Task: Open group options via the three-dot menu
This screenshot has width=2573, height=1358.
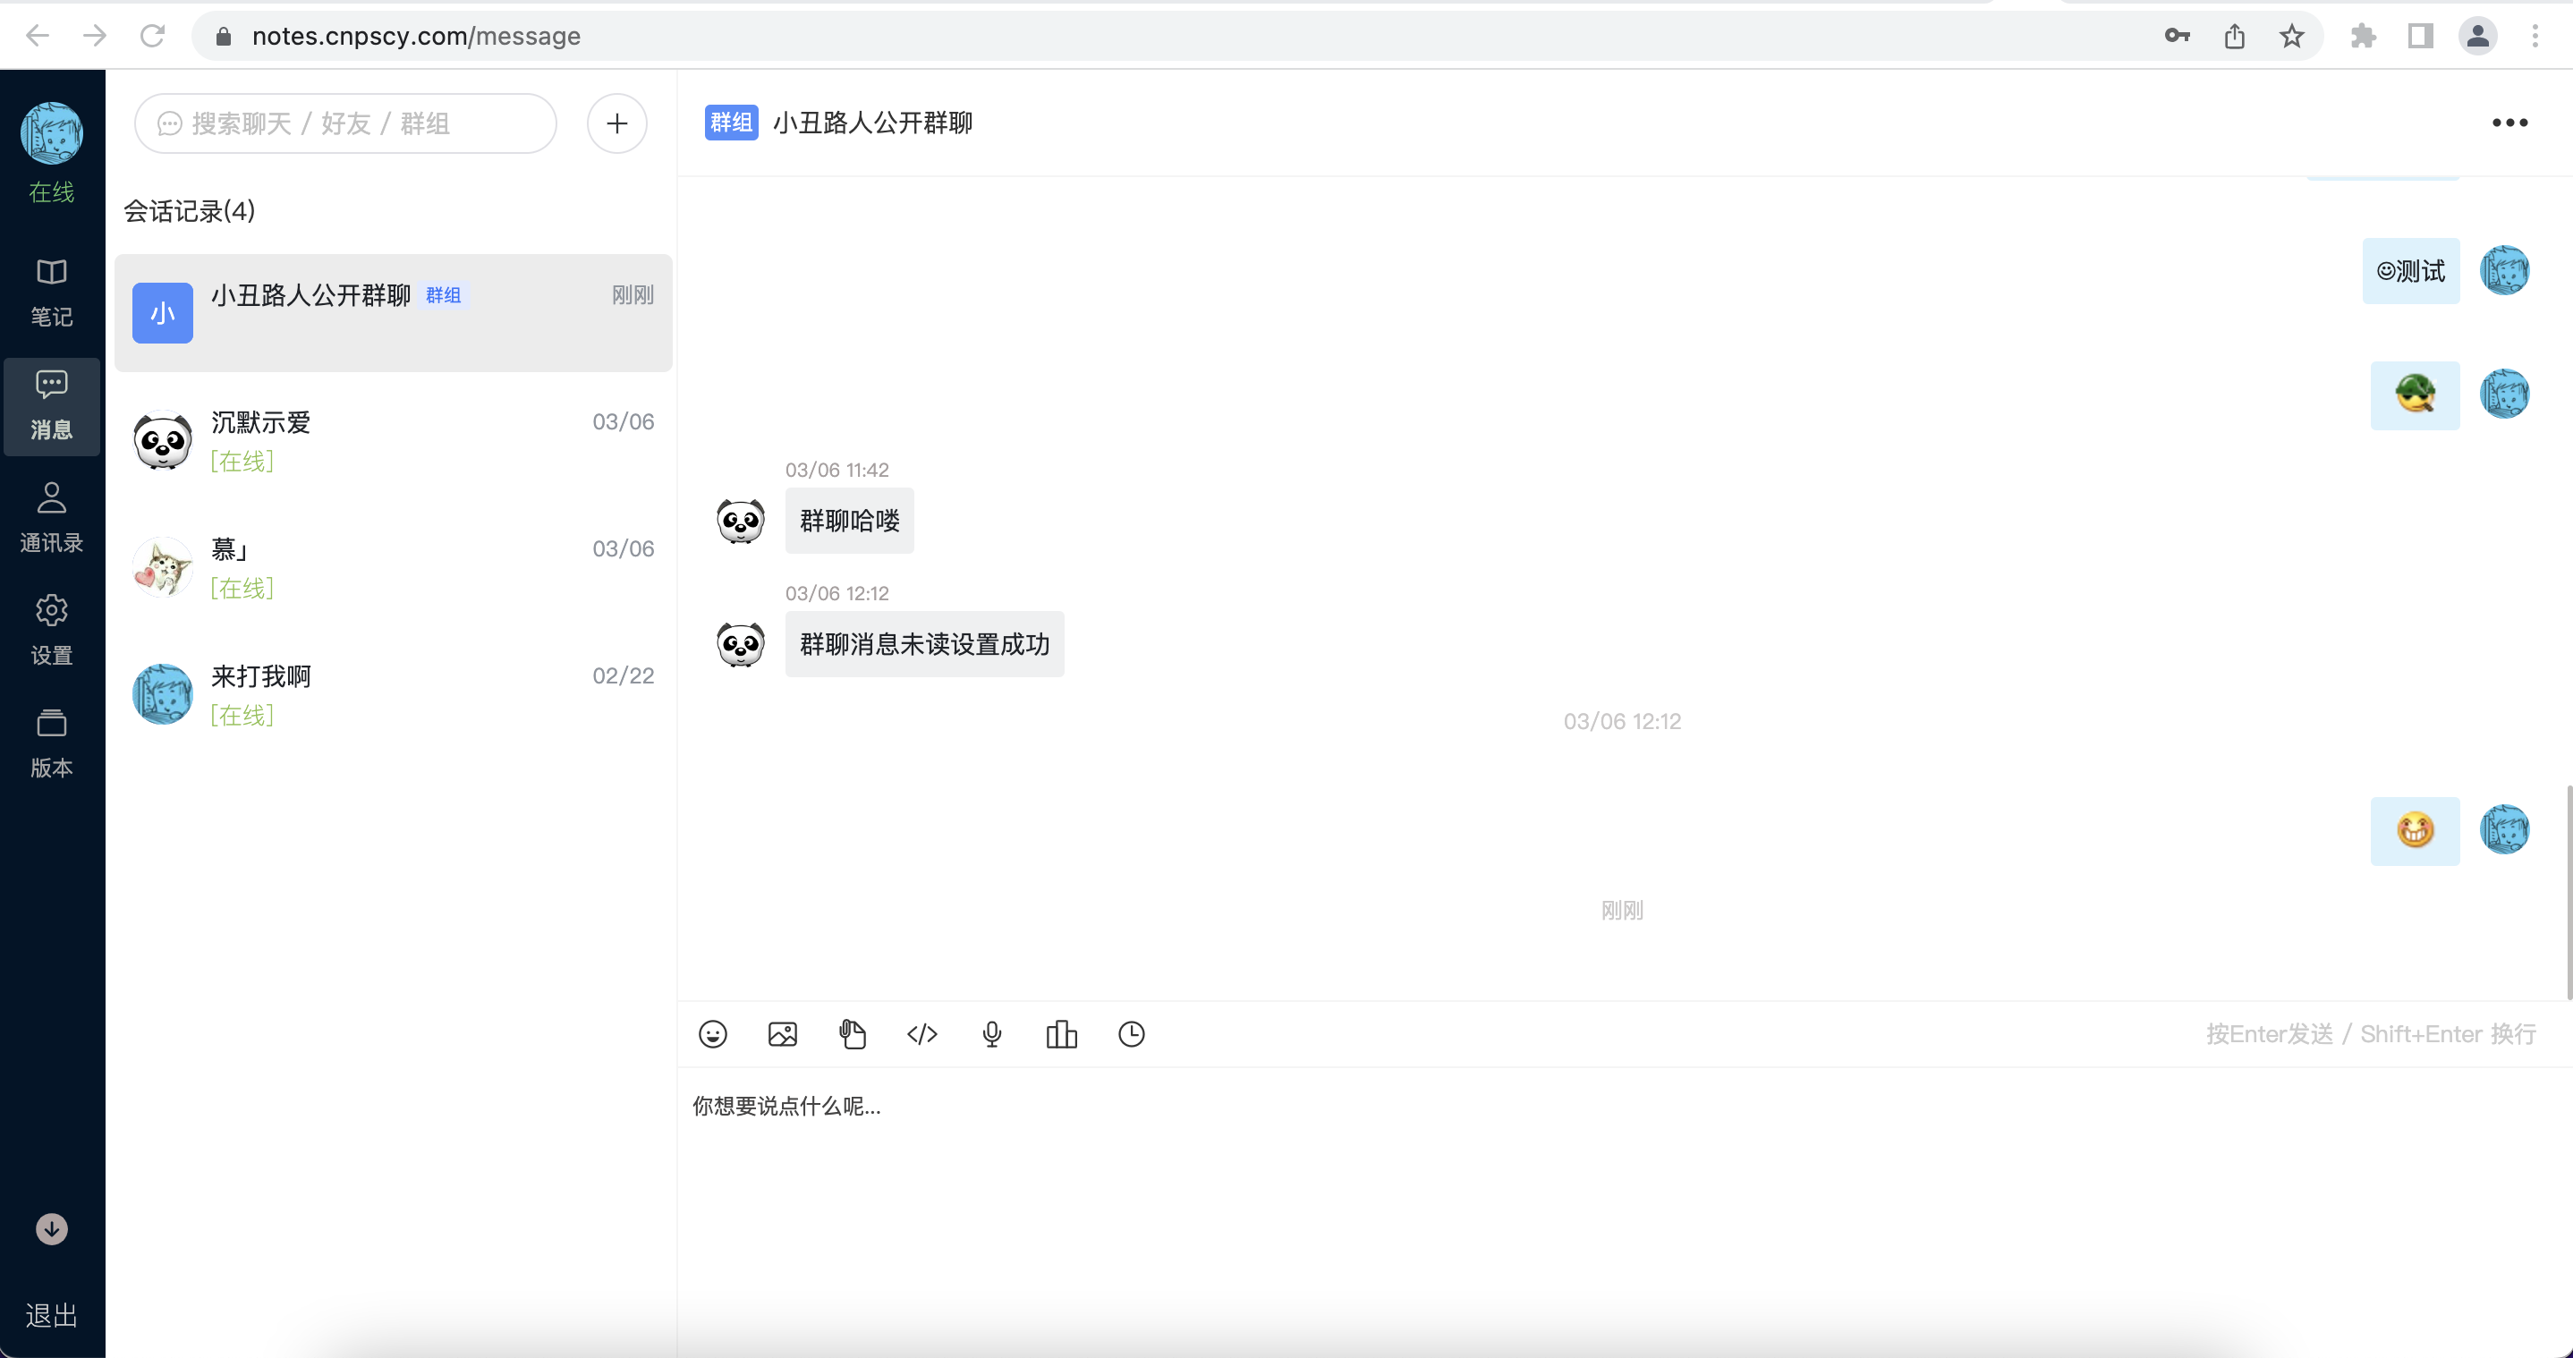Action: pyautogui.click(x=2509, y=123)
